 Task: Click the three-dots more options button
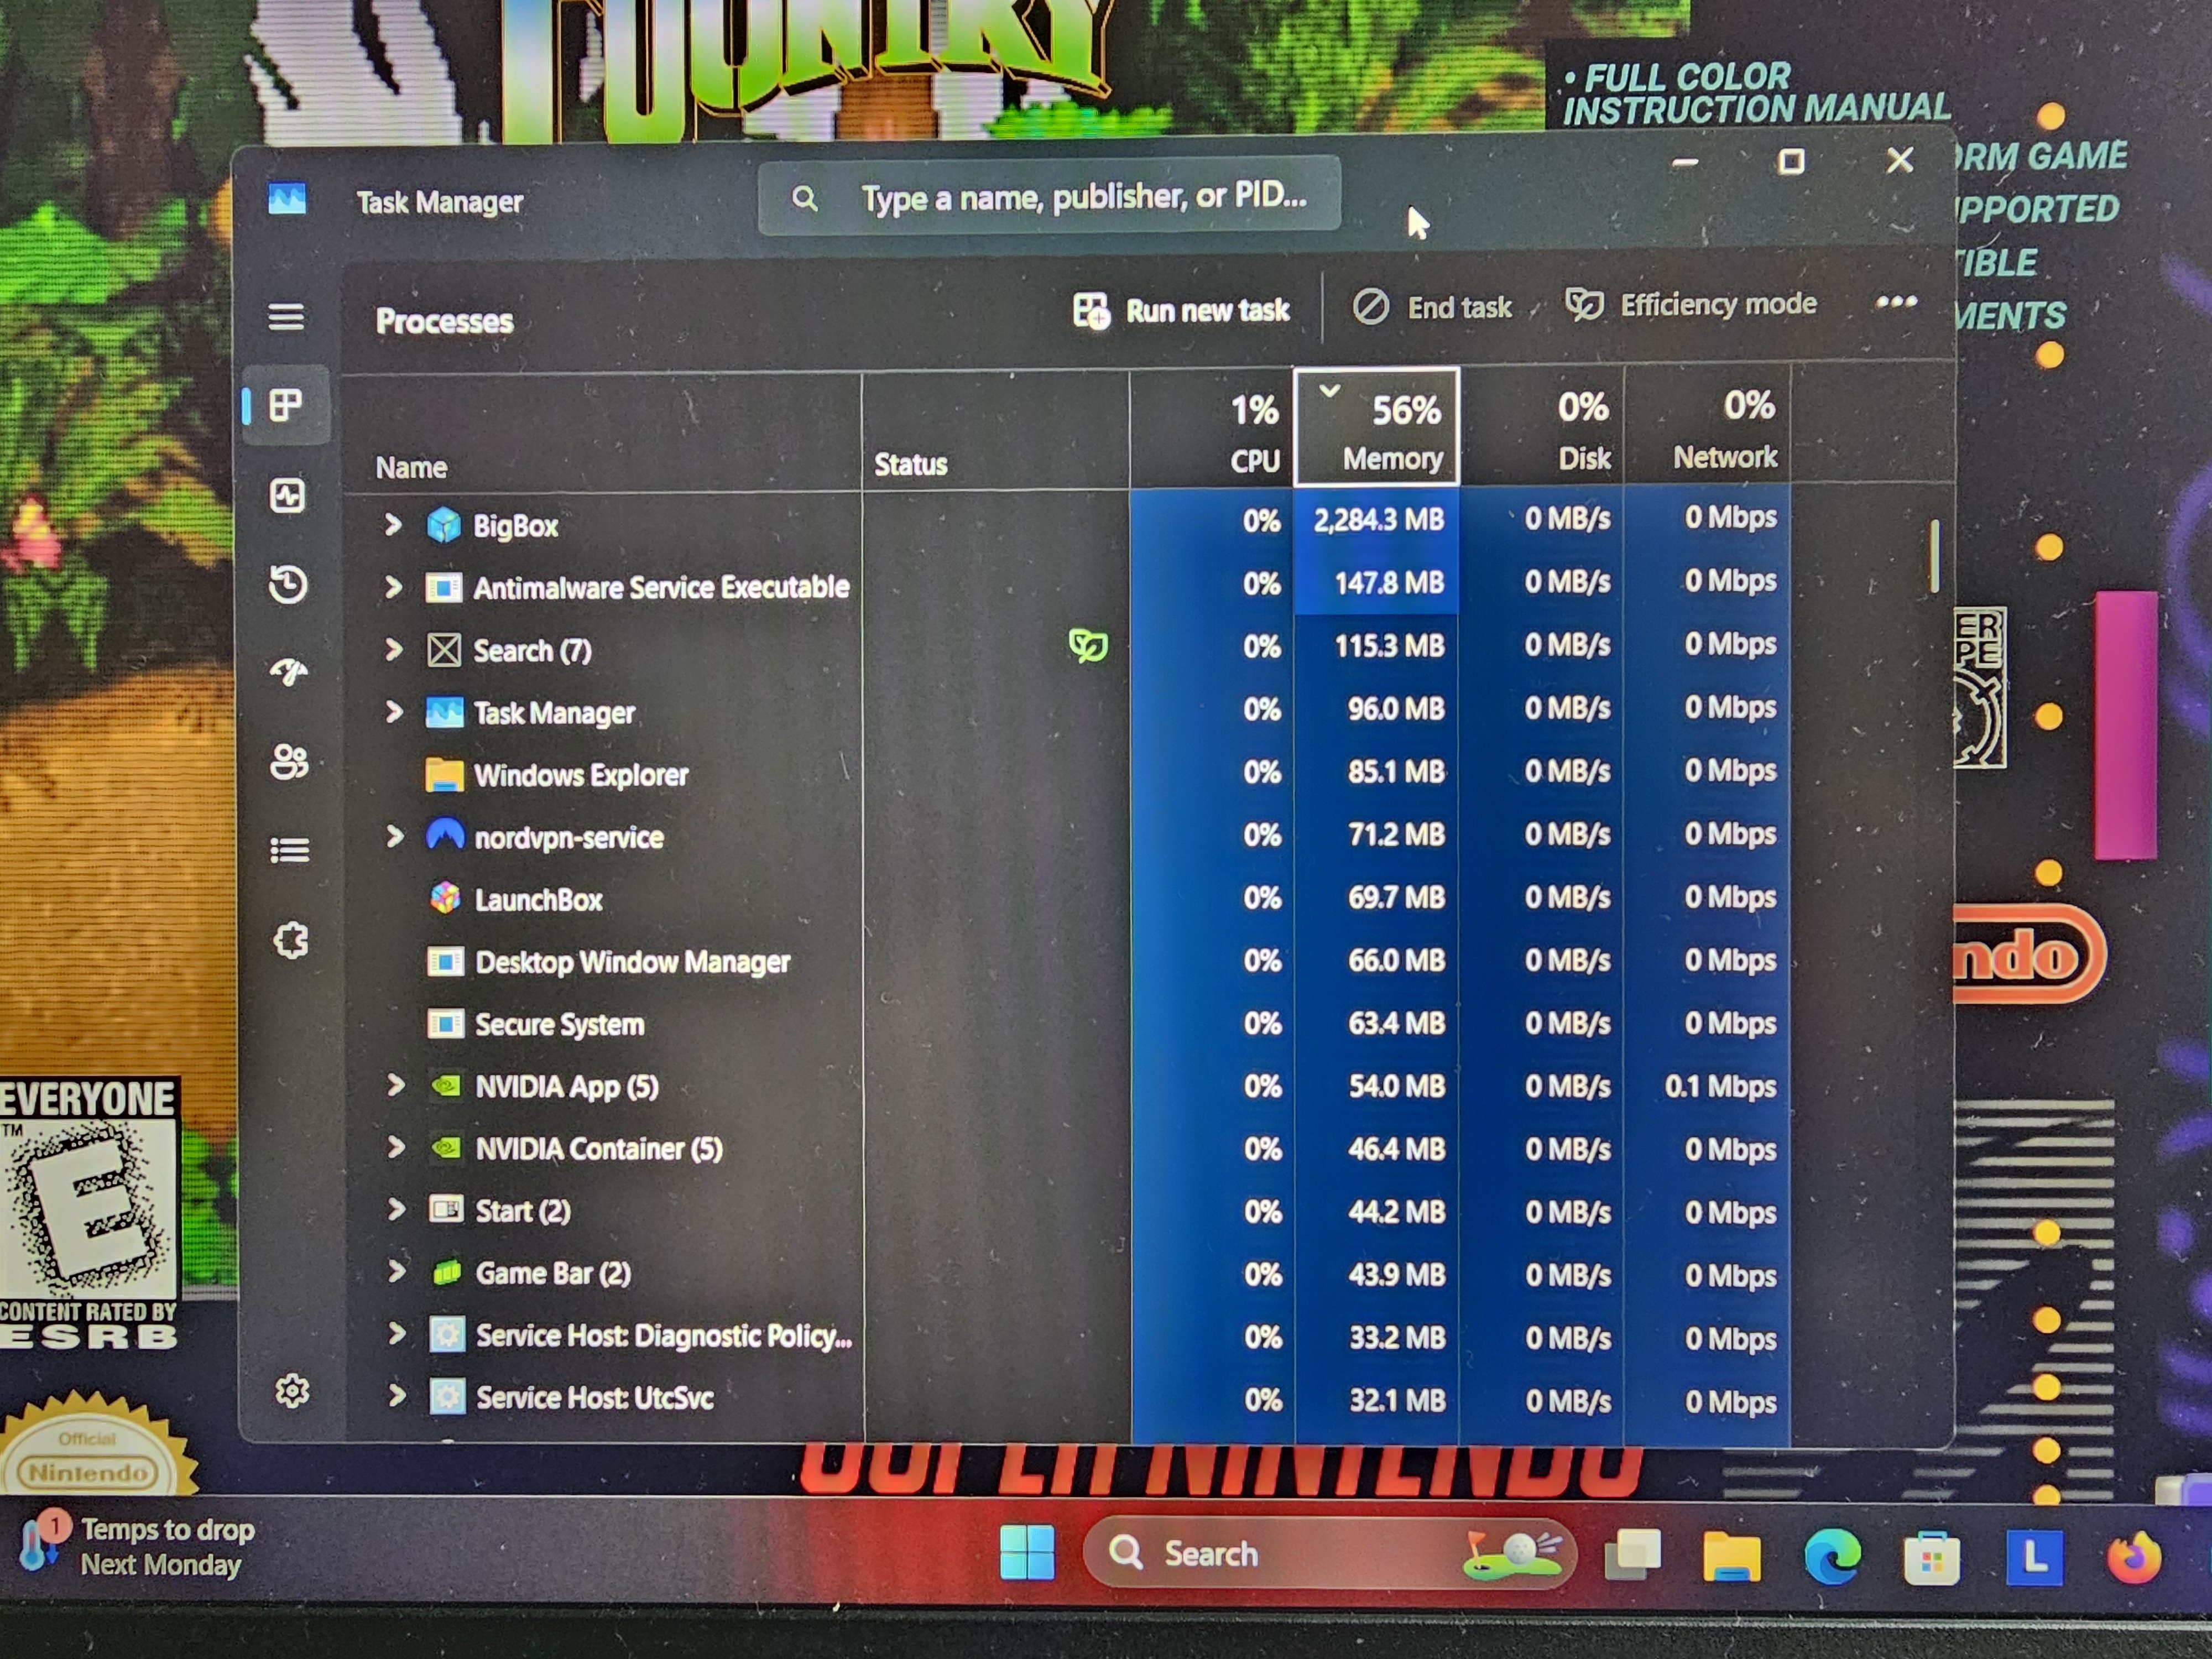point(1896,302)
